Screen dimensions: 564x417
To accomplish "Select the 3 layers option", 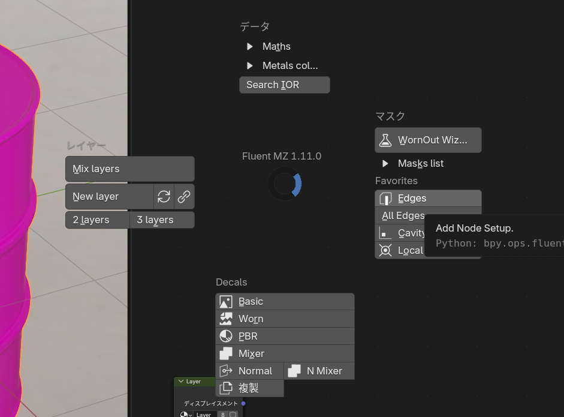I will 162,220.
